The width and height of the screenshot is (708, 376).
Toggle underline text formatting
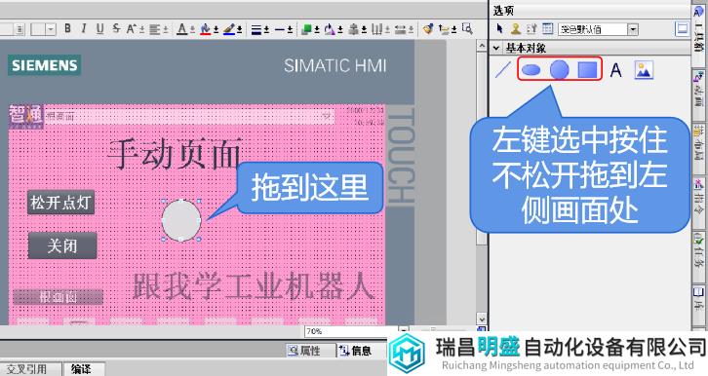point(99,29)
